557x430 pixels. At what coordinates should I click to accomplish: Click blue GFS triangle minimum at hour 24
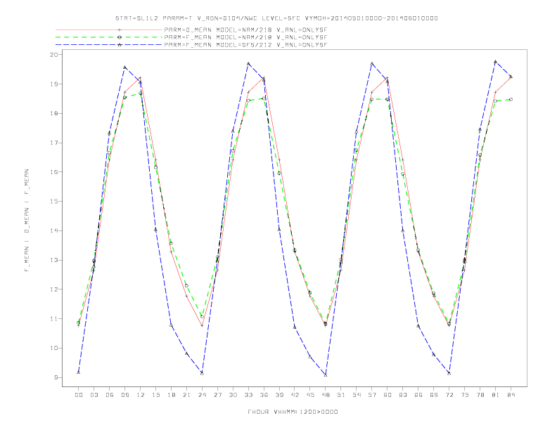click(x=202, y=373)
